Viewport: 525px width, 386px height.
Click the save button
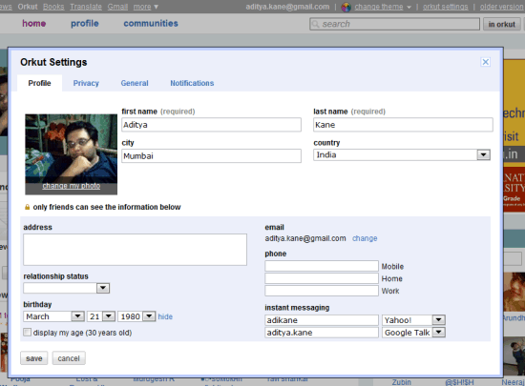33,358
